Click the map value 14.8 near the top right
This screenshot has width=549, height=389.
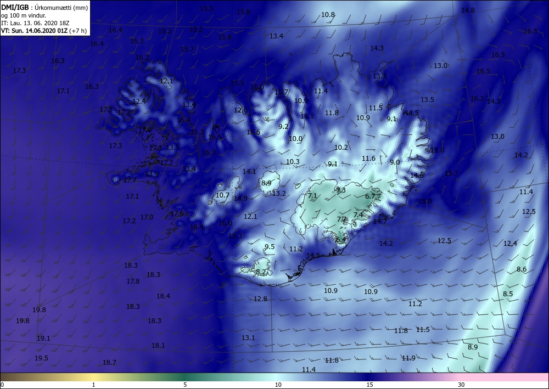click(x=467, y=10)
